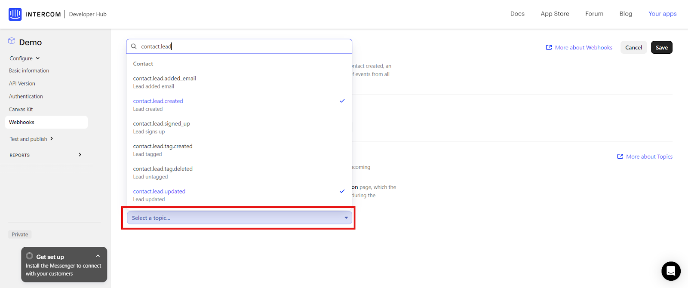Viewport: 688px width, 288px height.
Task: Select contact.lead.tag.created topic
Action: 239,150
